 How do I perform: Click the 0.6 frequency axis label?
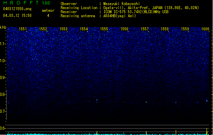[x=3, y=128]
